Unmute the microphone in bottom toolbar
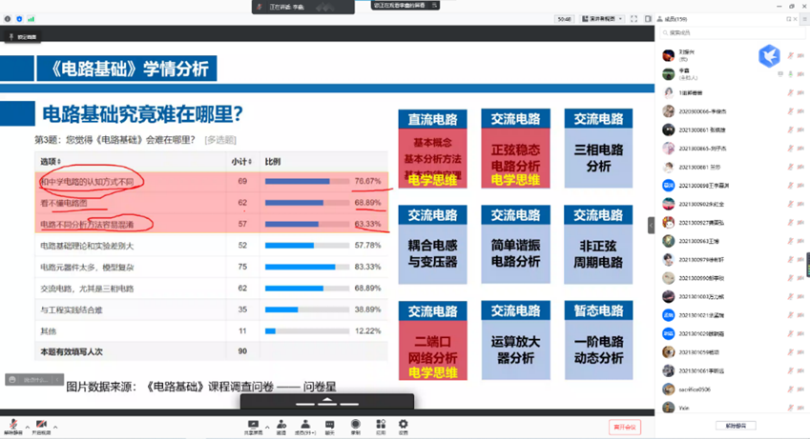The width and height of the screenshot is (810, 439). (x=13, y=427)
